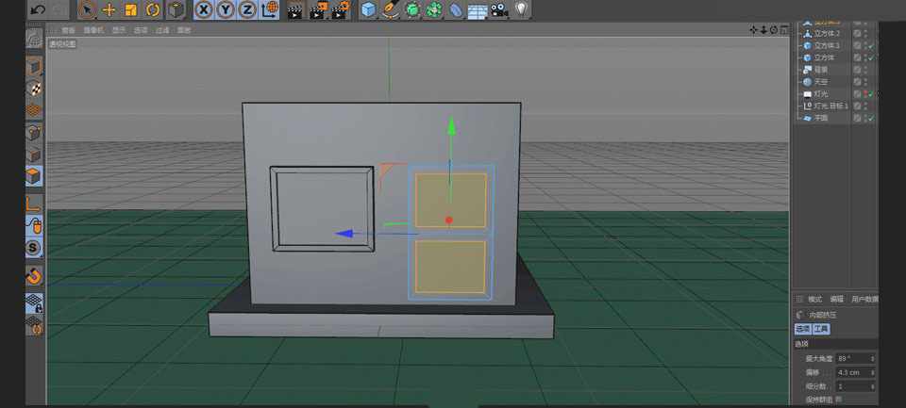Image resolution: width=906 pixels, height=408 pixels.
Task: Click the Spline Pen tool icon
Action: point(390,10)
